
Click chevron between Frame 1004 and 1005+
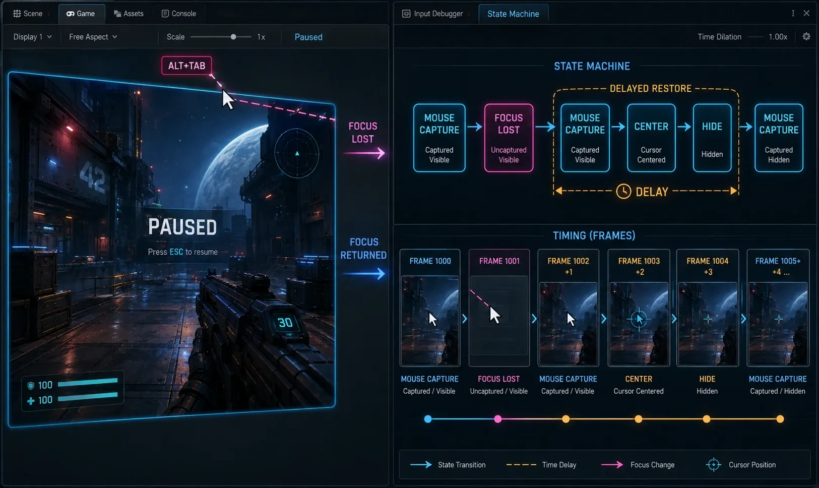click(743, 319)
